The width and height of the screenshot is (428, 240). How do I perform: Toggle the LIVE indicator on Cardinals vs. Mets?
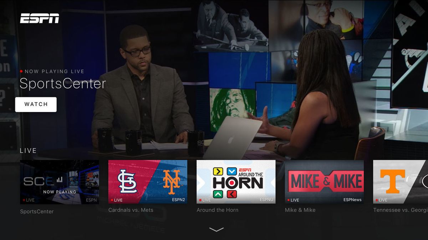[116, 200]
